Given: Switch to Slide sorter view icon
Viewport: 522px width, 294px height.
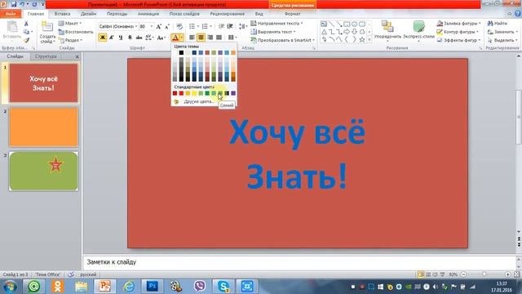Looking at the screenshot, I should tap(428, 274).
